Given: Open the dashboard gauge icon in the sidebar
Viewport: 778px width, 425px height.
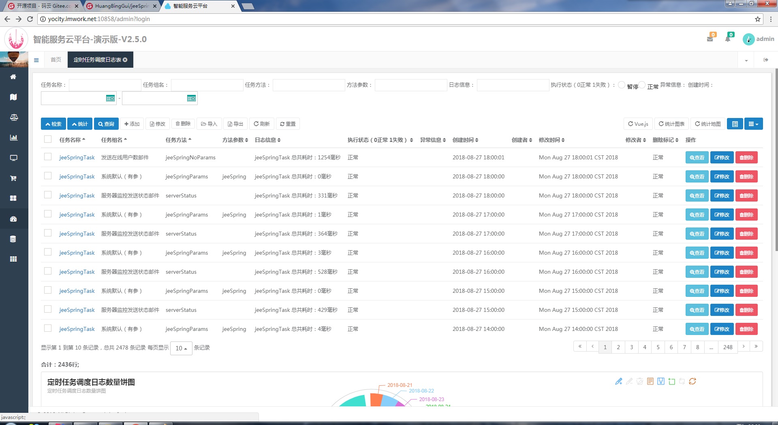Looking at the screenshot, I should 13,219.
